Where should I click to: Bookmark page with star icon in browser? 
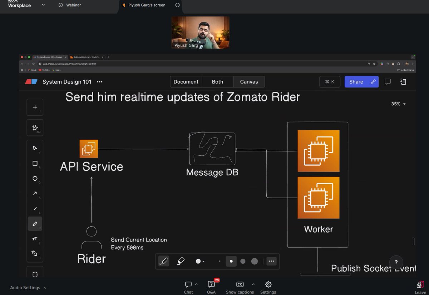374,64
